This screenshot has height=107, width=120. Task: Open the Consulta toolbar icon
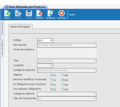coord(18,13)
